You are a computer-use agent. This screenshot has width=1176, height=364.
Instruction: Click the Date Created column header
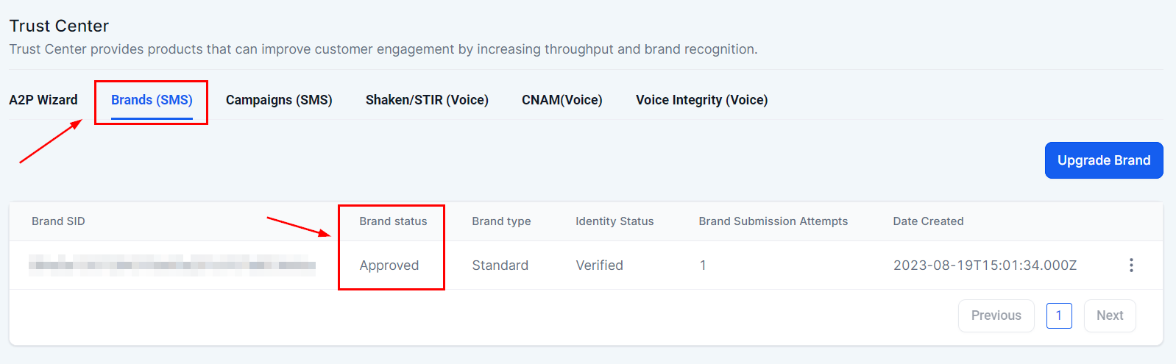(928, 221)
